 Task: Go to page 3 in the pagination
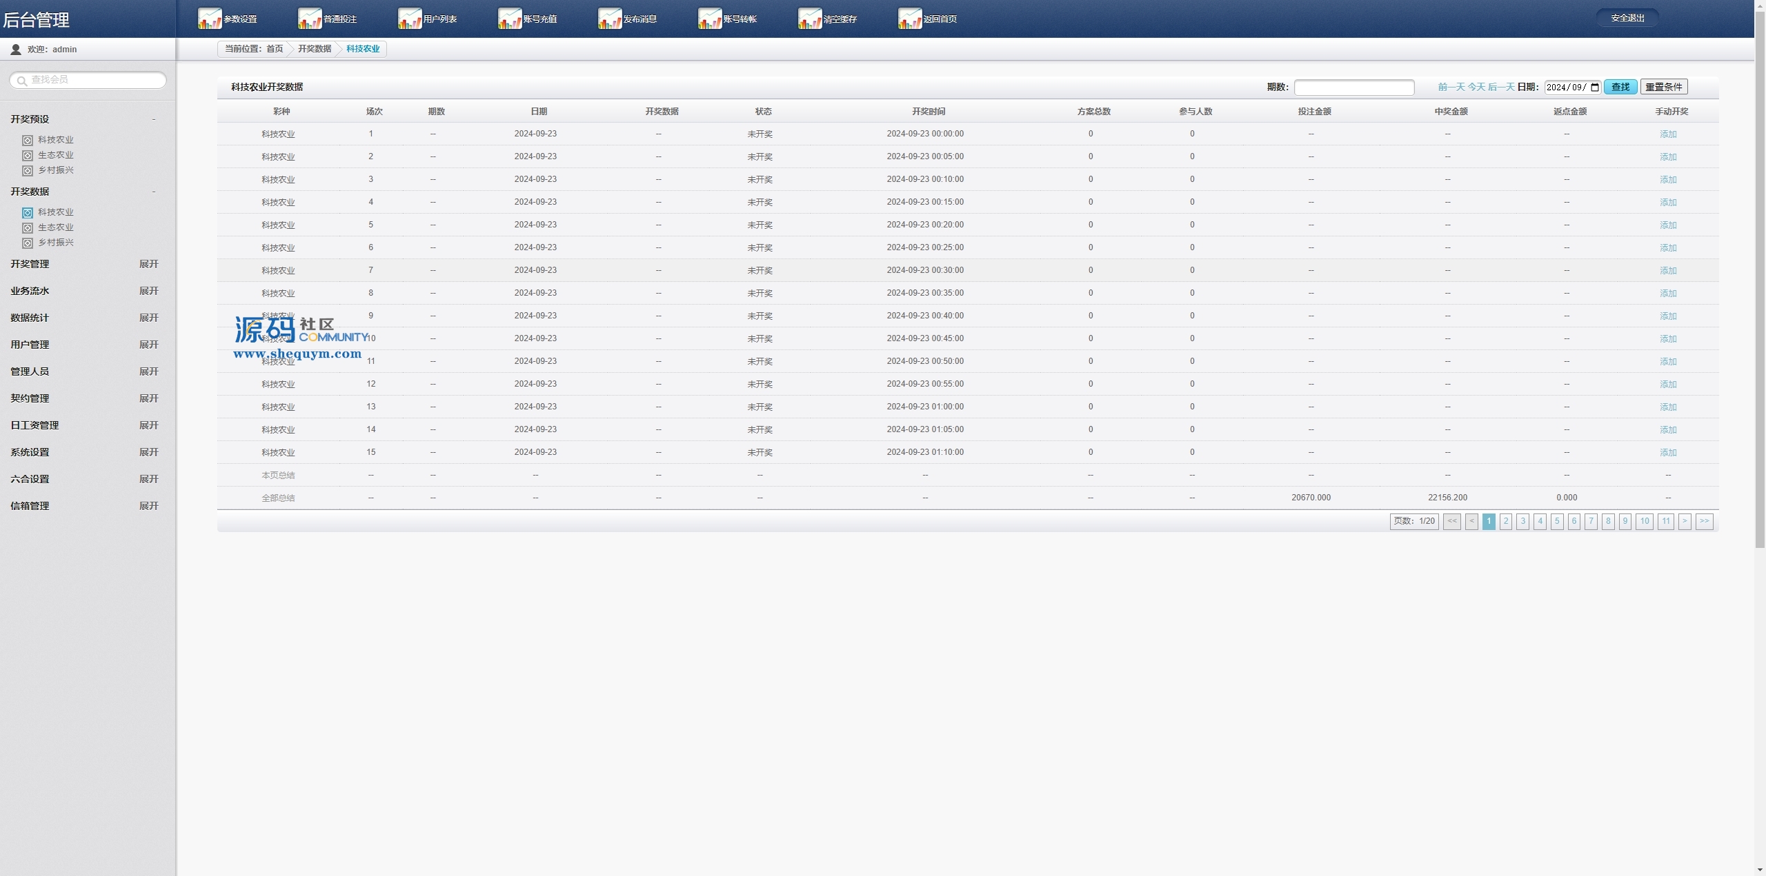tap(1522, 521)
